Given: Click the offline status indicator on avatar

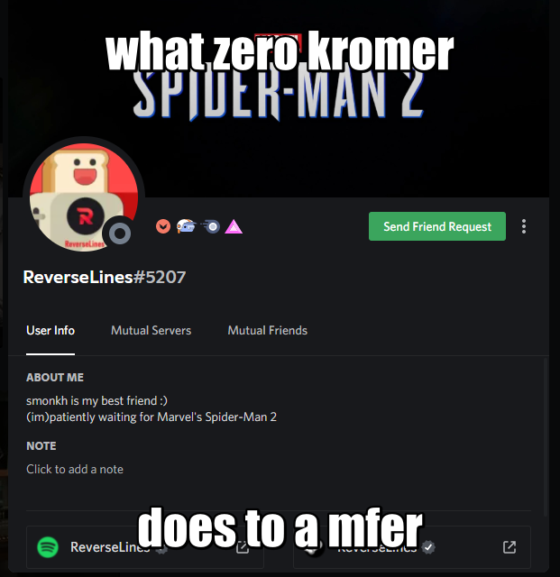Looking at the screenshot, I should pos(120,234).
